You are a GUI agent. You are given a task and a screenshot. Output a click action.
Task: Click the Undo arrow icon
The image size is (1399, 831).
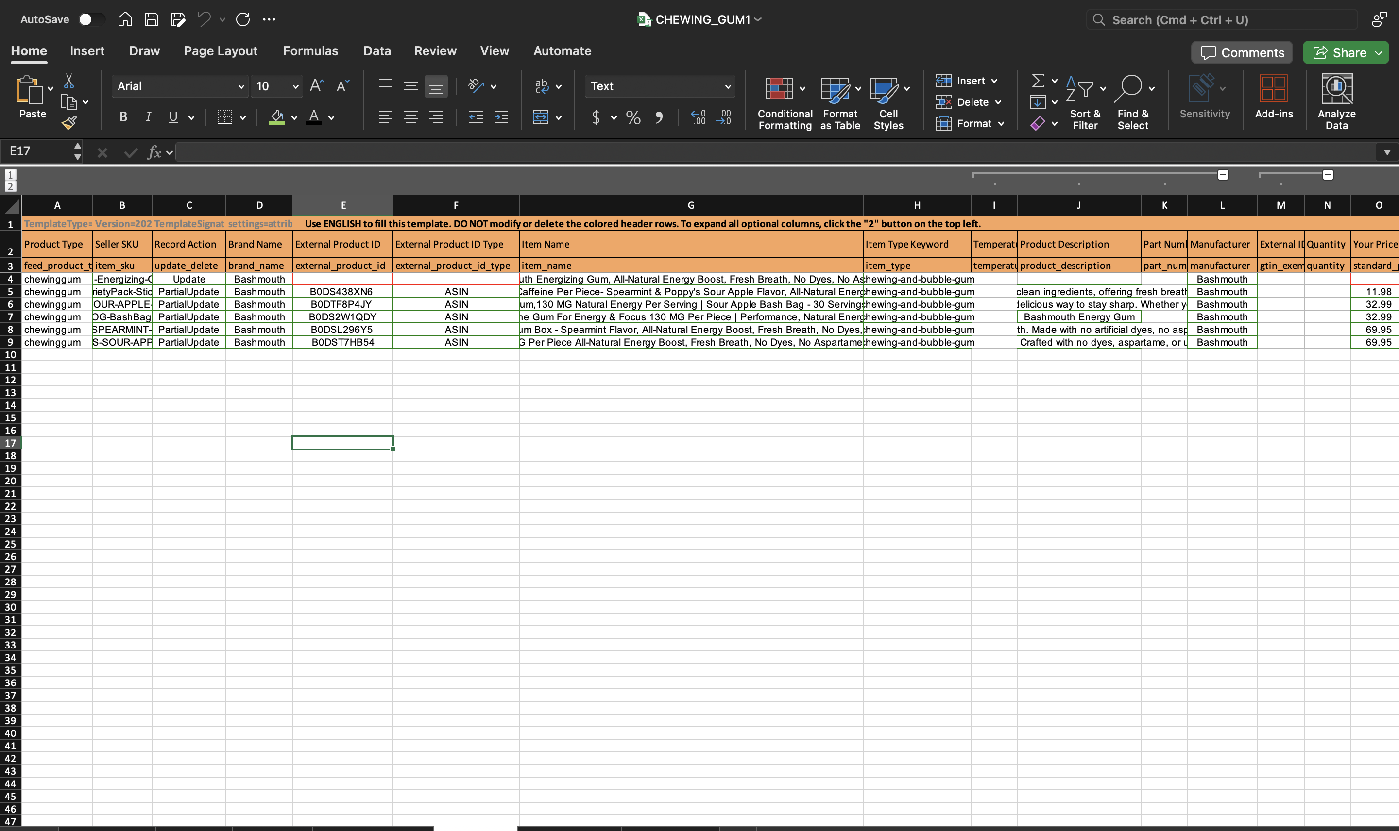coord(204,19)
